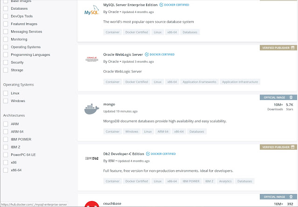
Task: Select the Messaging Services filter
Action: click(x=6, y=32)
